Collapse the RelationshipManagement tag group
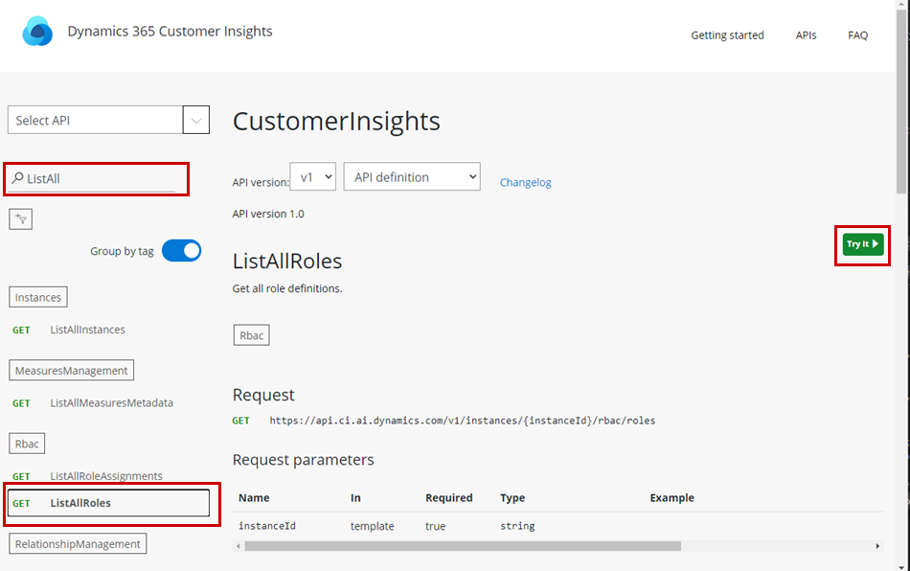This screenshot has width=910, height=571. (x=77, y=543)
